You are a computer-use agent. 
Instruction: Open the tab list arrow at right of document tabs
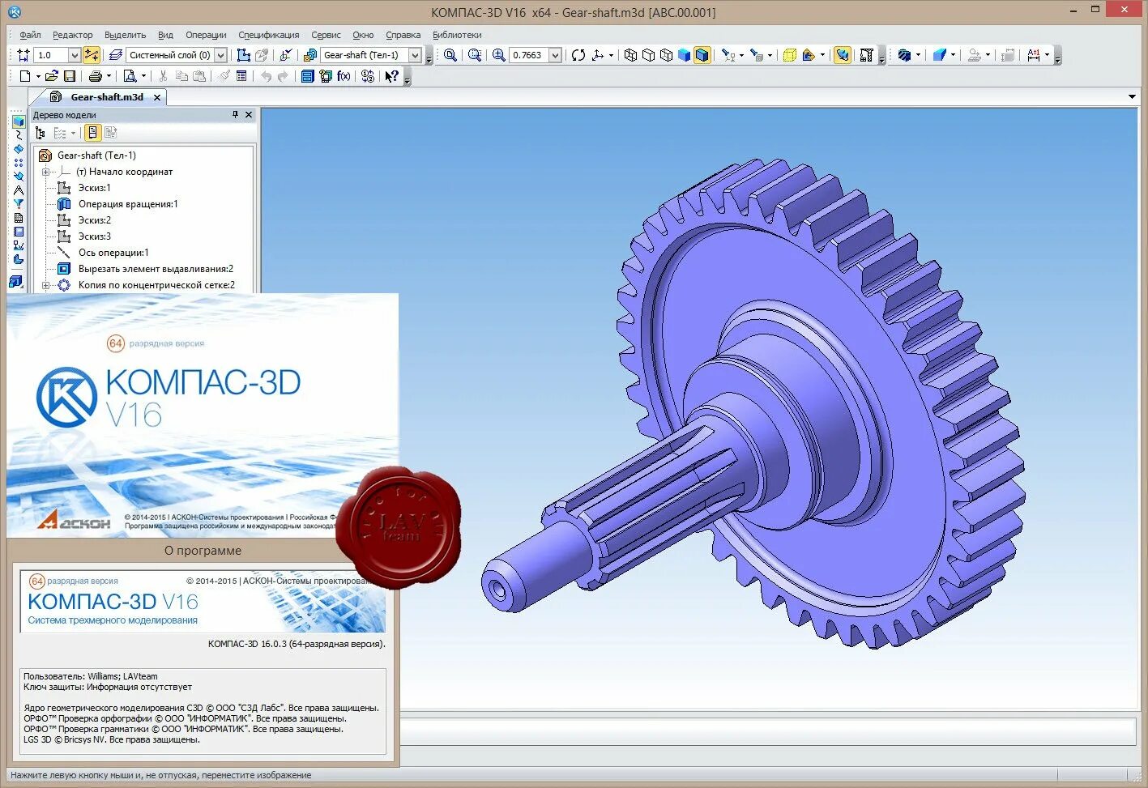point(1132,97)
